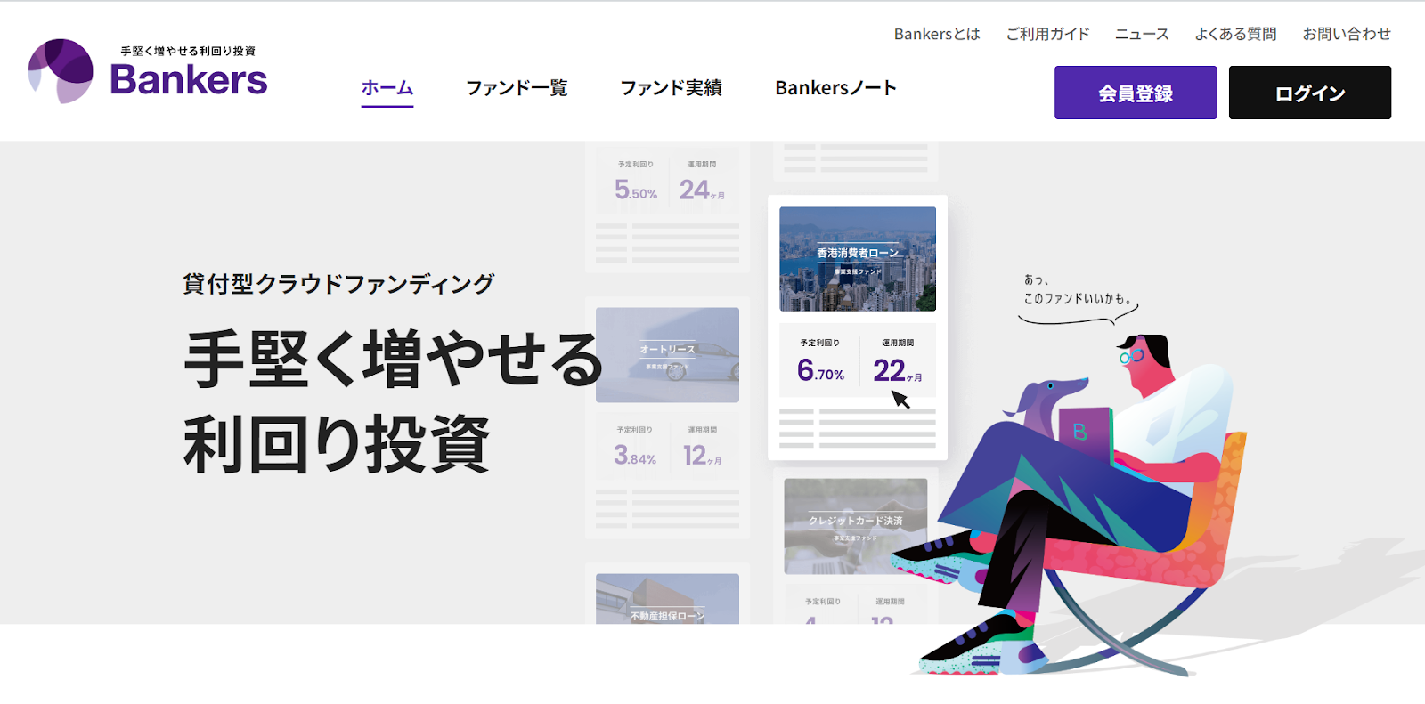
Task: Select the クレジットカード決済 fund thumbnail
Action: [856, 526]
